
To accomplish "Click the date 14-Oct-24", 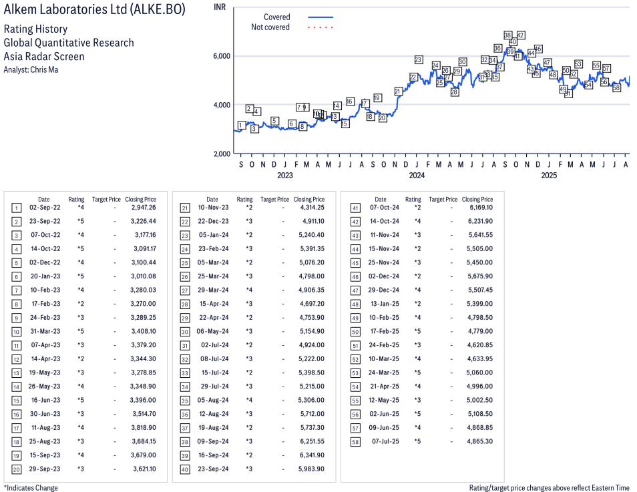I will coord(385,222).
